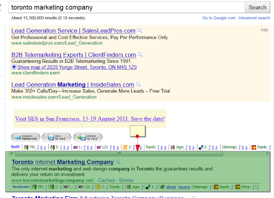Sort Yahoo L links ascending arrow

88,147
